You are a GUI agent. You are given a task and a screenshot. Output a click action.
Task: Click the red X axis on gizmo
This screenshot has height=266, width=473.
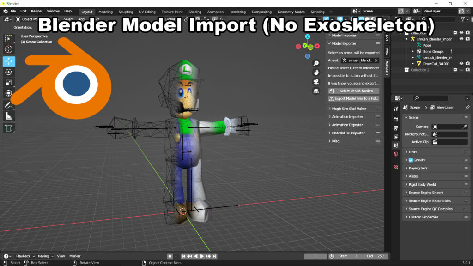(x=317, y=46)
